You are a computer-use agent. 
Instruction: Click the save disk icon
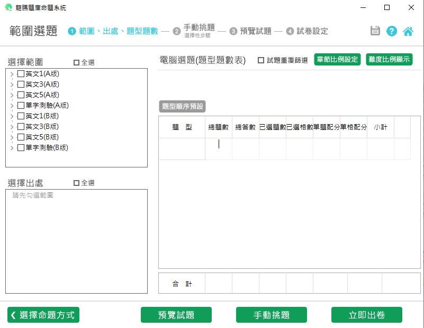(375, 31)
